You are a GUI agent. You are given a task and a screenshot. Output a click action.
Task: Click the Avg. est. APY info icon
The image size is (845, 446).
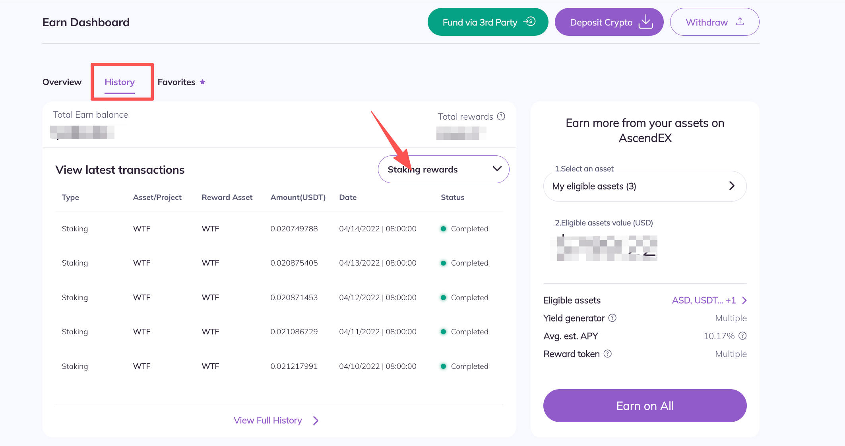point(742,336)
